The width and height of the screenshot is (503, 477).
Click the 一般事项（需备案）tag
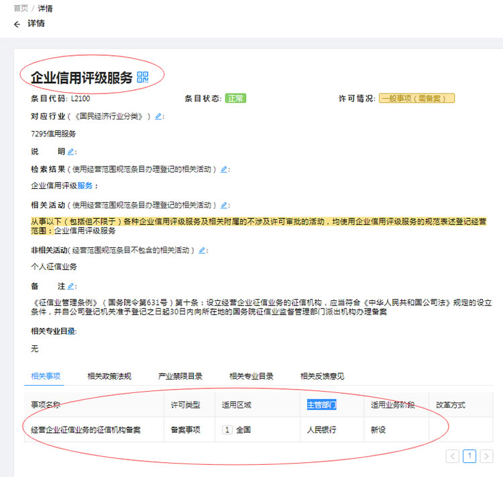[416, 98]
